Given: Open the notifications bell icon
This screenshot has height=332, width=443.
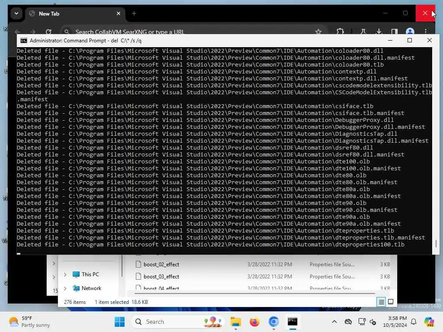Looking at the screenshot, I should tap(414, 322).
